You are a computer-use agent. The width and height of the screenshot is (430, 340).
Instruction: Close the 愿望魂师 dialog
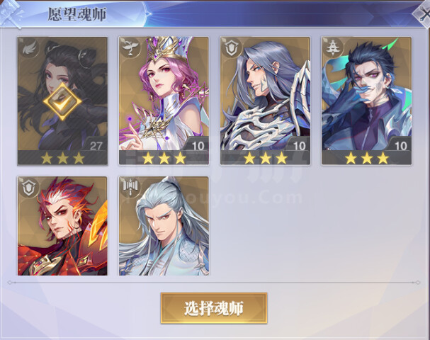click(422, 14)
